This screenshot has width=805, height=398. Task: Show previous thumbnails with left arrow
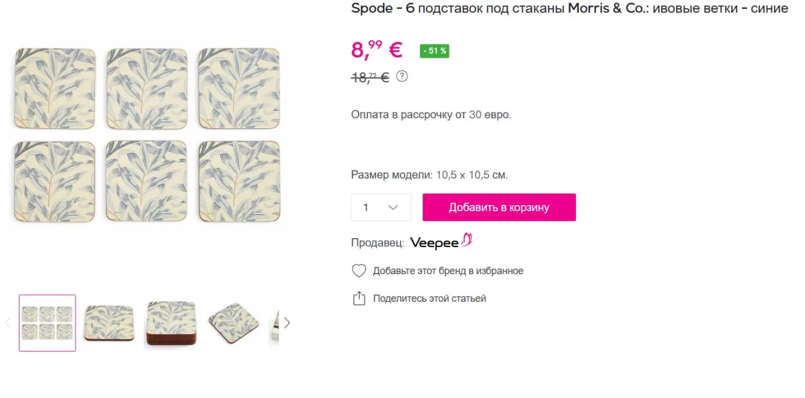[8, 323]
